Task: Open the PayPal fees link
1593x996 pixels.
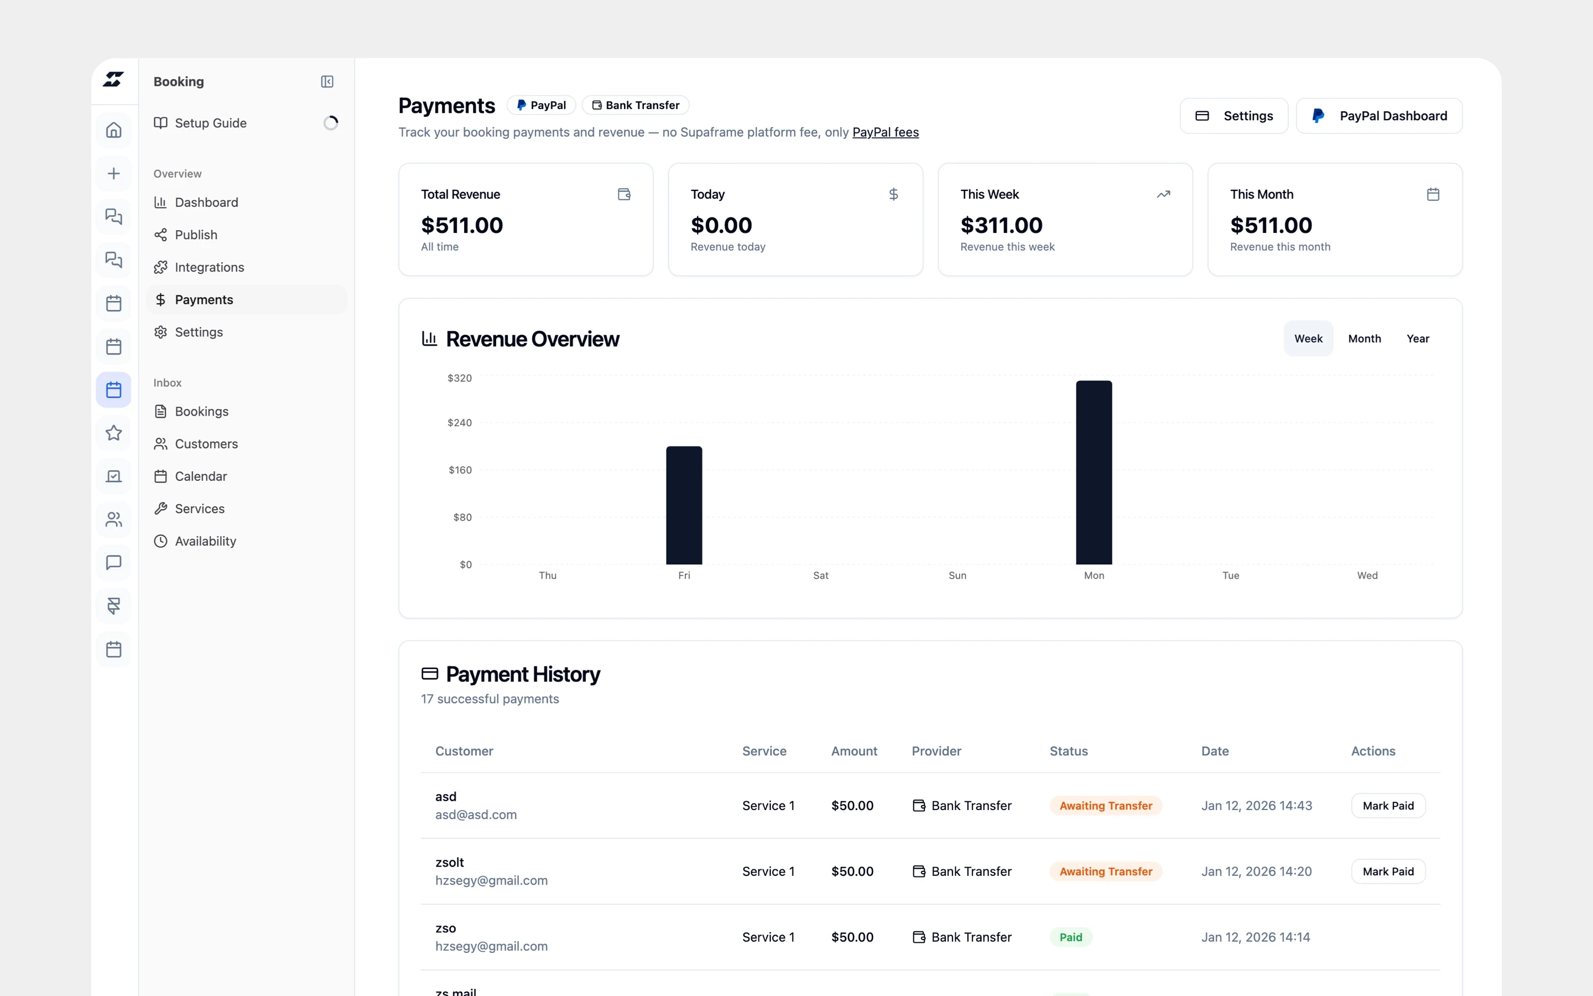Action: pos(886,132)
